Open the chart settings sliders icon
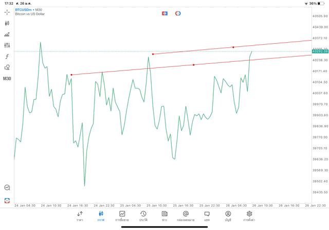Screen dimensions: 329x230 coord(7,45)
